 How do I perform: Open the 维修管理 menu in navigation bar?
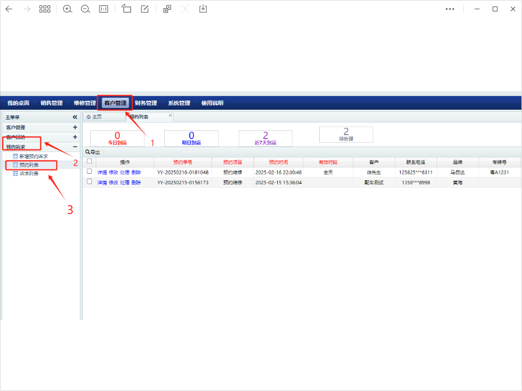click(85, 103)
